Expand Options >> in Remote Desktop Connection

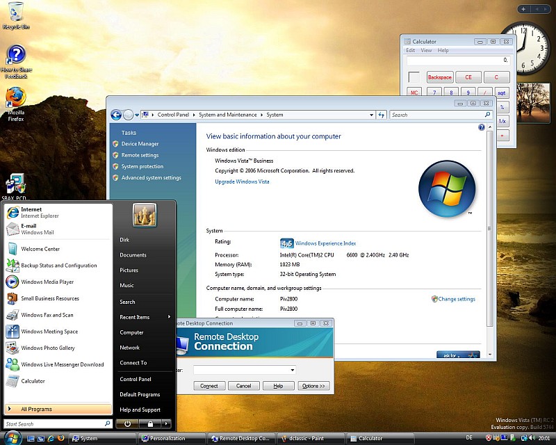click(x=313, y=386)
